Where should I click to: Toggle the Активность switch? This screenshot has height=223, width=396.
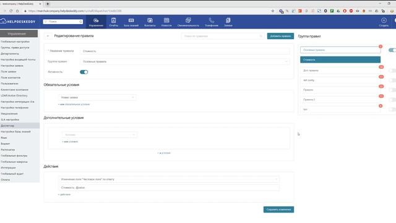[84, 72]
